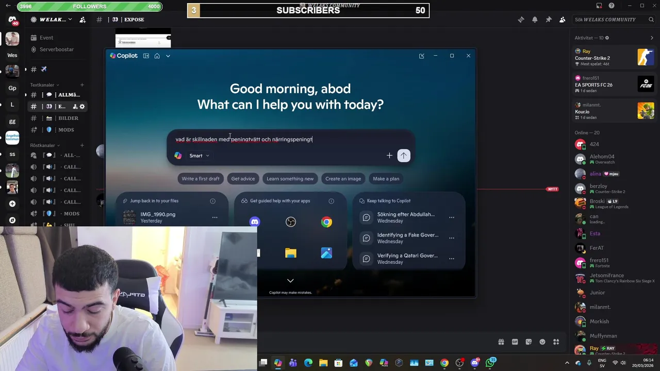Open Discord inbox icon in title bar
The width and height of the screenshot is (660, 371).
click(x=599, y=6)
